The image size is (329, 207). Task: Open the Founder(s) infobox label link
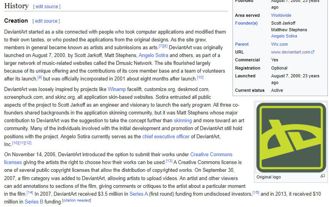[246, 23]
